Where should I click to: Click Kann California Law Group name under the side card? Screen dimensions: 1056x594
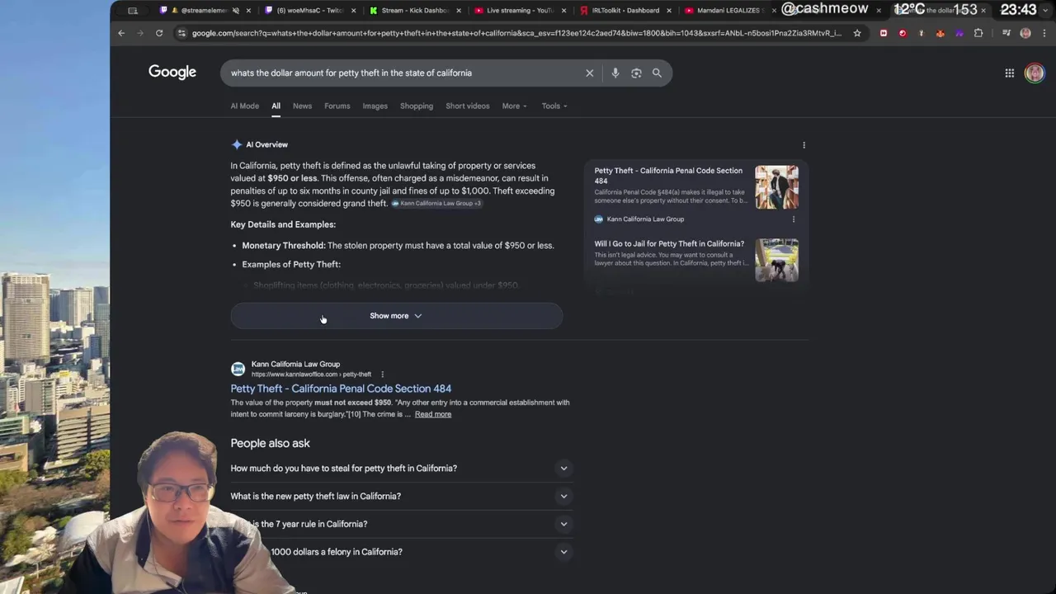pos(645,219)
